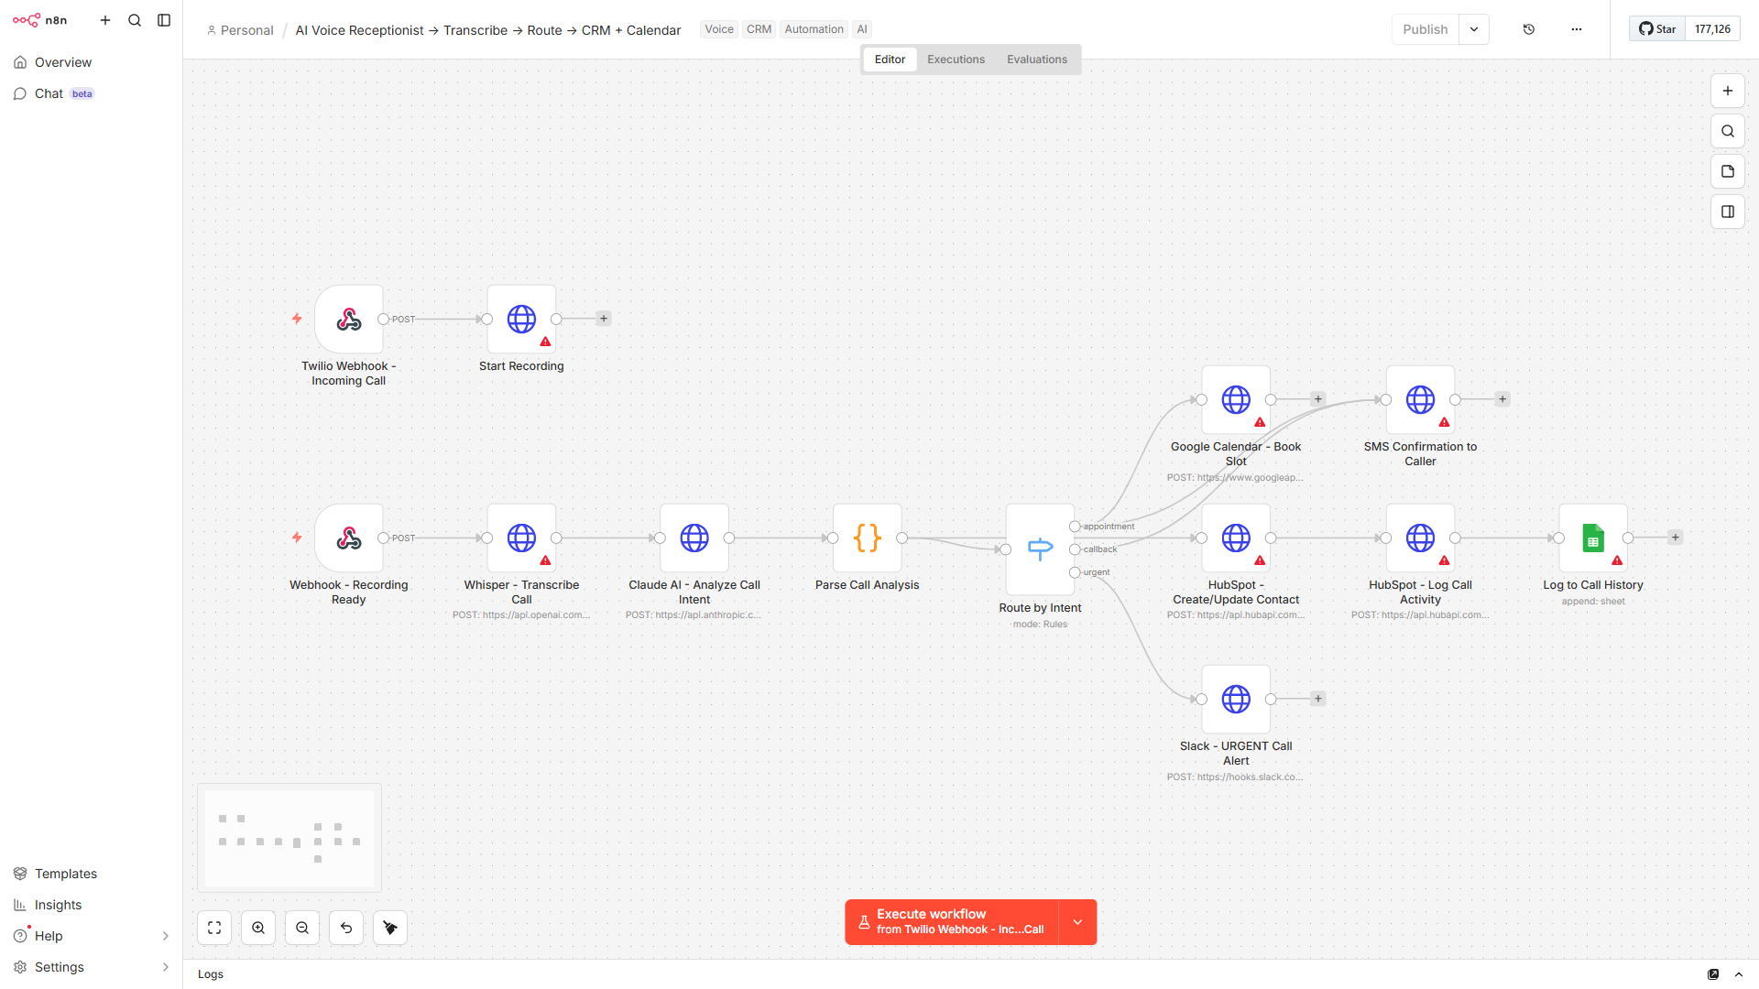Open version history from the clock icon
The image size is (1759, 989).
(x=1528, y=28)
